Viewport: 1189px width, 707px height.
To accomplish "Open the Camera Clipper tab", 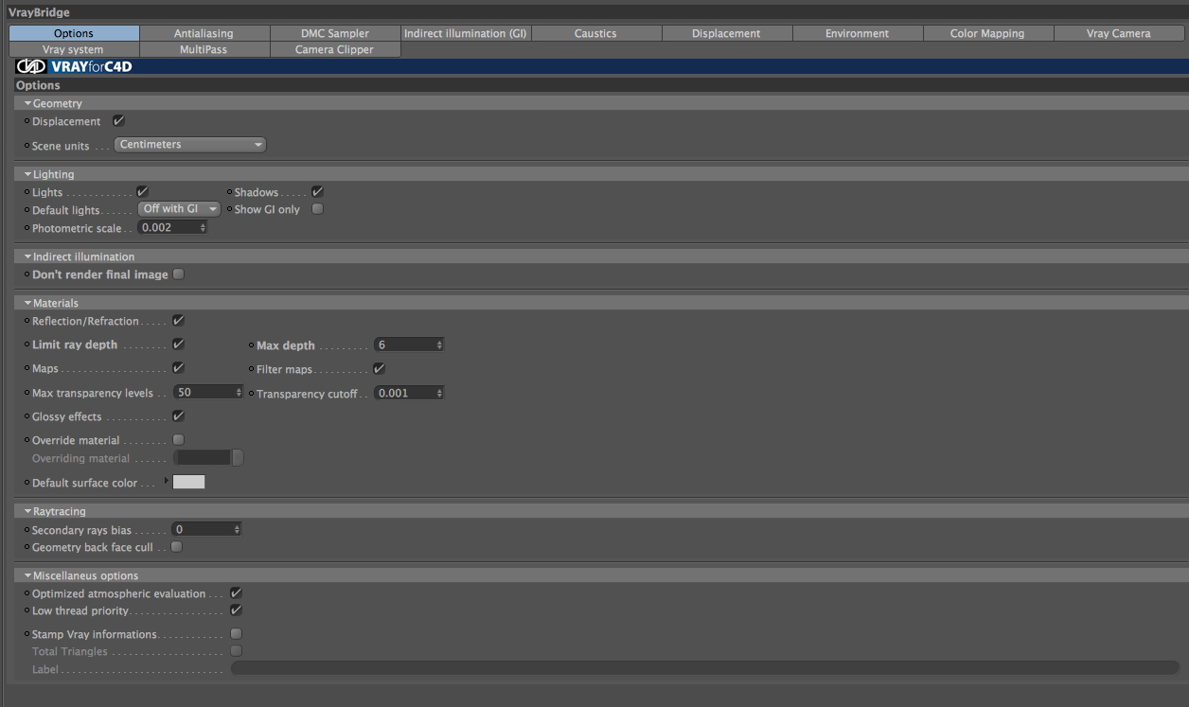I will click(x=335, y=49).
